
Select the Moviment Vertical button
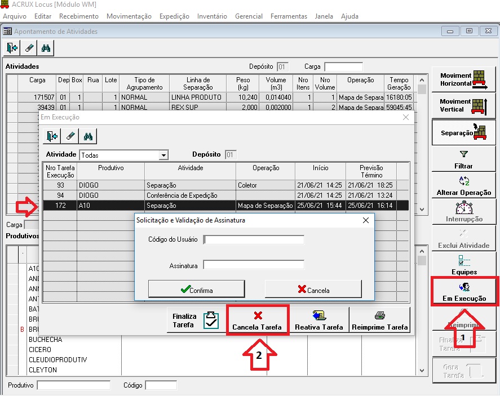[x=464, y=105]
